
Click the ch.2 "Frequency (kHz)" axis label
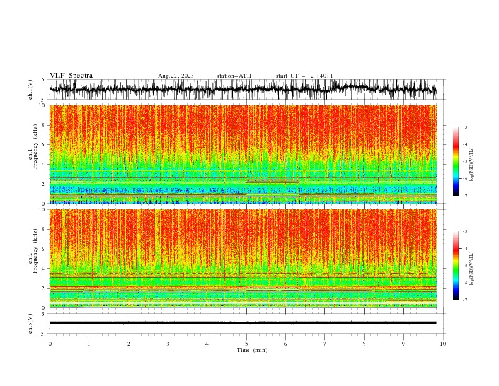[x=35, y=251]
